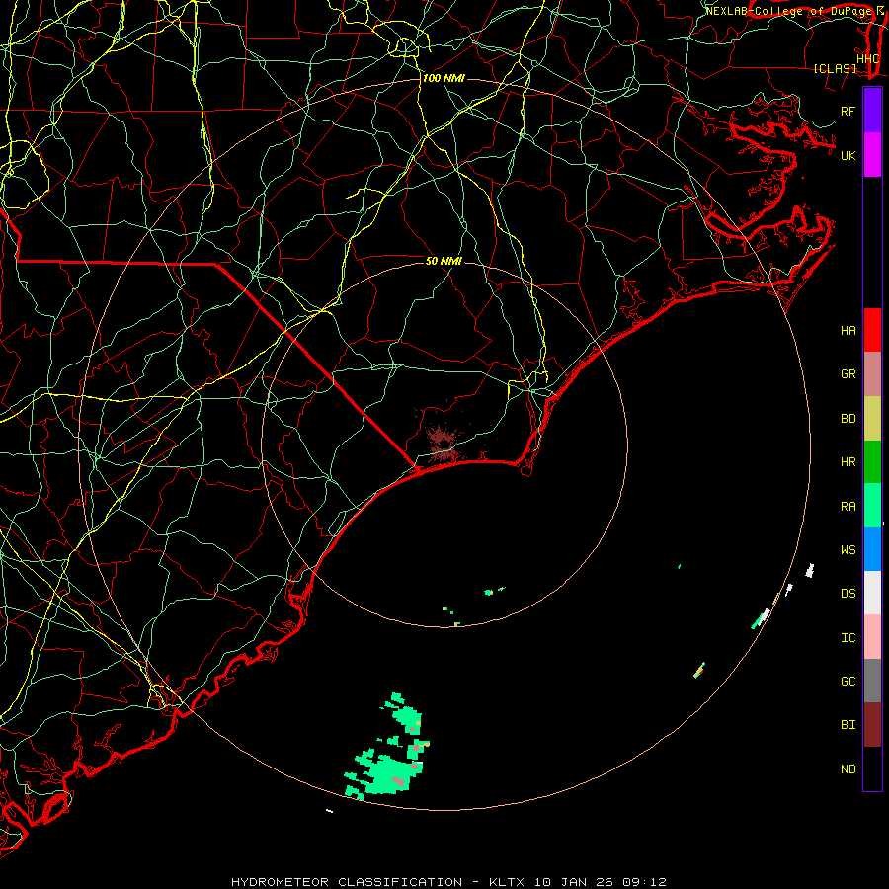Click the 100 NMI range ring label

pyautogui.click(x=444, y=78)
